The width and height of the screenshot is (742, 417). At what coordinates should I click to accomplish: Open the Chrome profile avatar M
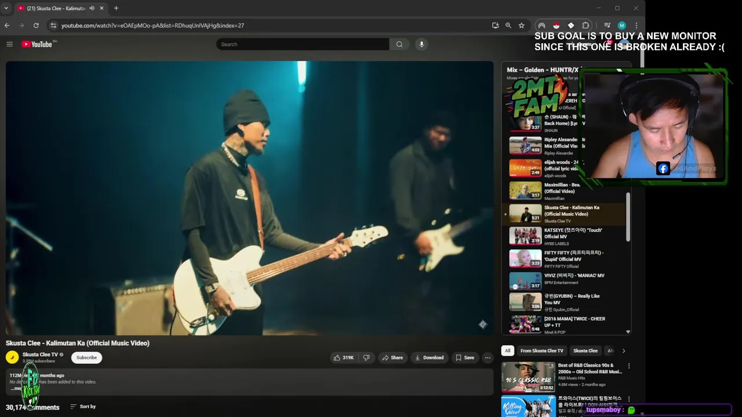click(x=622, y=25)
